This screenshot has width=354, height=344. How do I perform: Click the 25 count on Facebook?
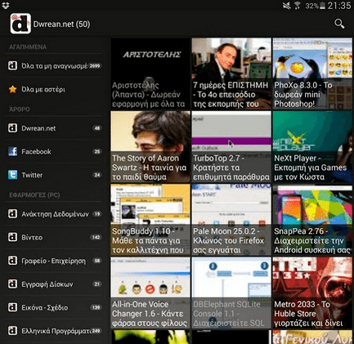[97, 152]
